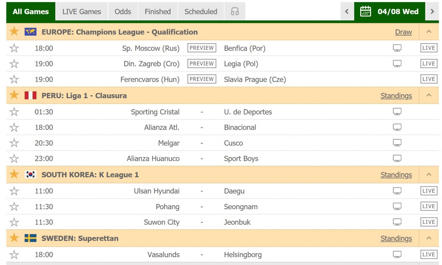This screenshot has width=442, height=265.
Task: Click TV icon for Melgar vs Cusco
Action: click(x=397, y=143)
